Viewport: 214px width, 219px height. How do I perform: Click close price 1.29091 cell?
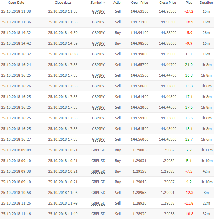coord(168,193)
